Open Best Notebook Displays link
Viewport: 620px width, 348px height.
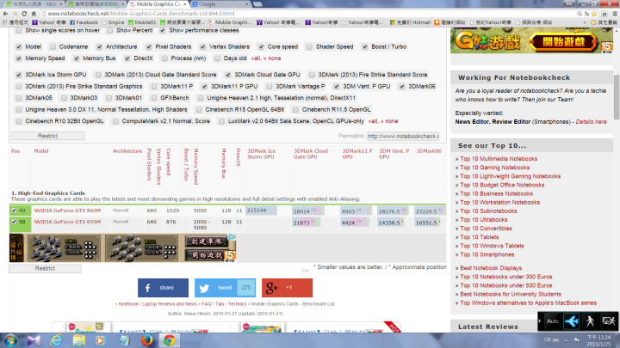(491, 268)
